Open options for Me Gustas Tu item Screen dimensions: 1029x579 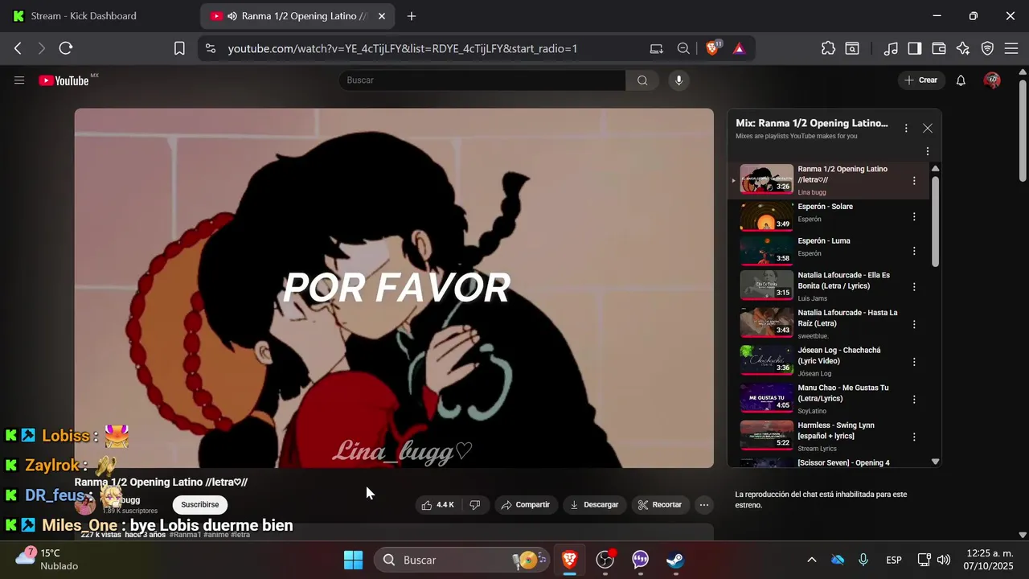pos(914,399)
